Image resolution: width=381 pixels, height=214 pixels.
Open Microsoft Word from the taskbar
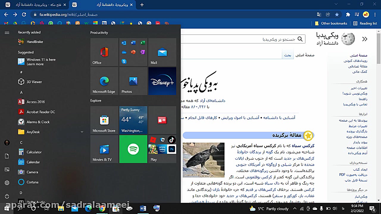coord(143,208)
